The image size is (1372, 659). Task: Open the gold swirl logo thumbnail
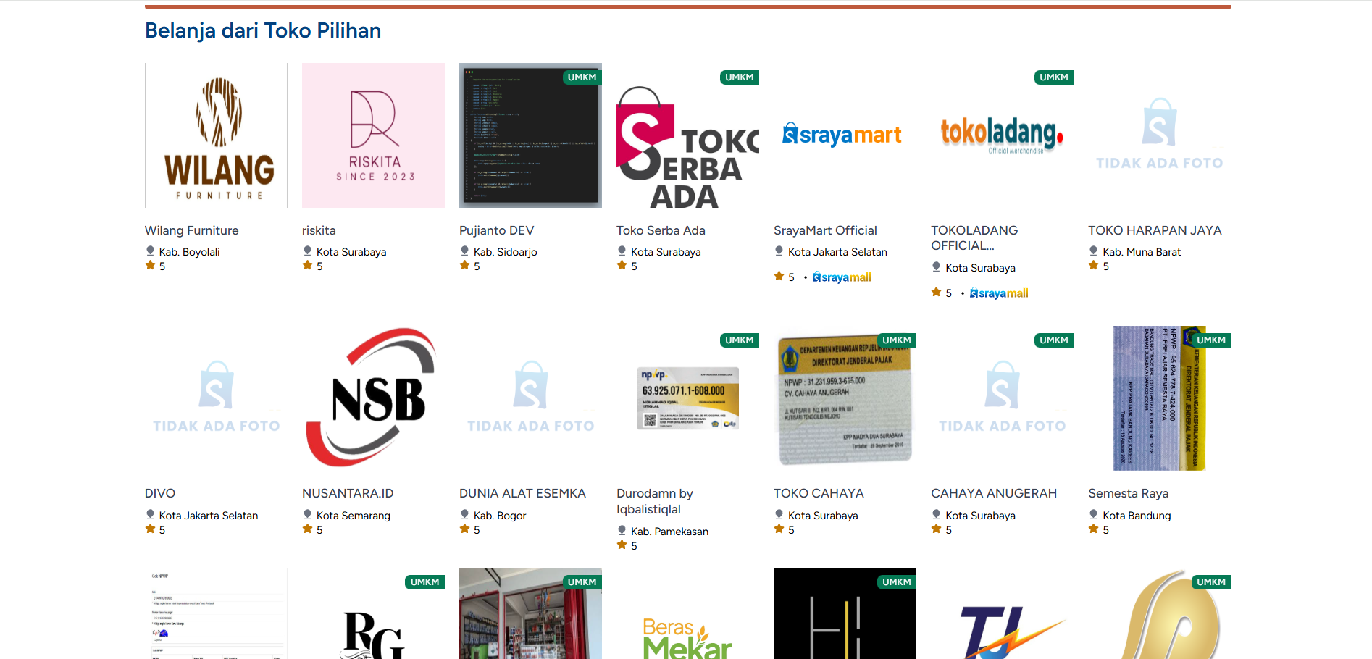point(1159,613)
